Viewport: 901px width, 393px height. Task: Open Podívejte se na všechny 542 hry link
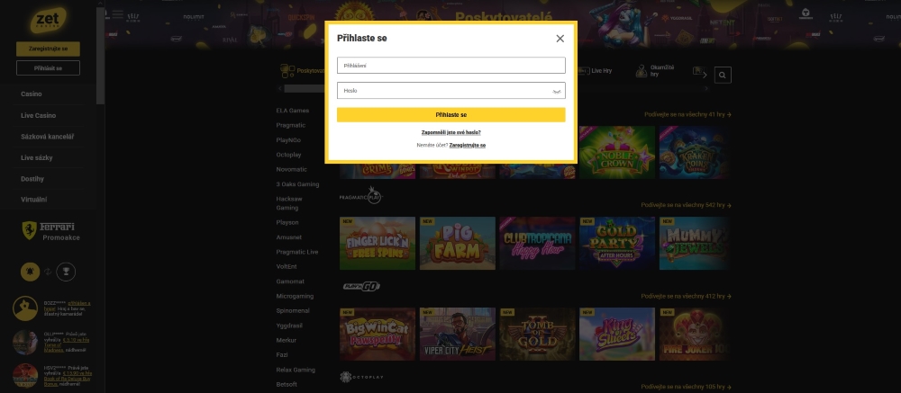coord(686,205)
